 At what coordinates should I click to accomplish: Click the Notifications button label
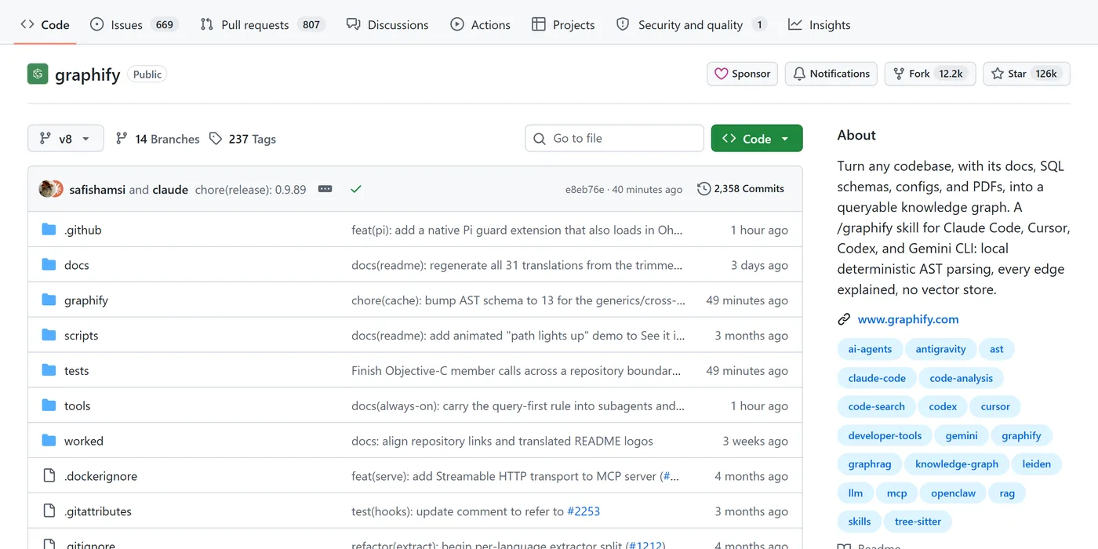(840, 74)
